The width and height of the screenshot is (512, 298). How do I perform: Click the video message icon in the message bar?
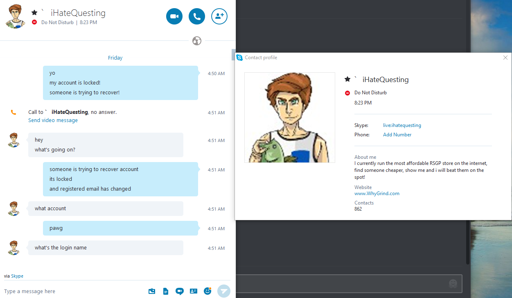click(179, 291)
